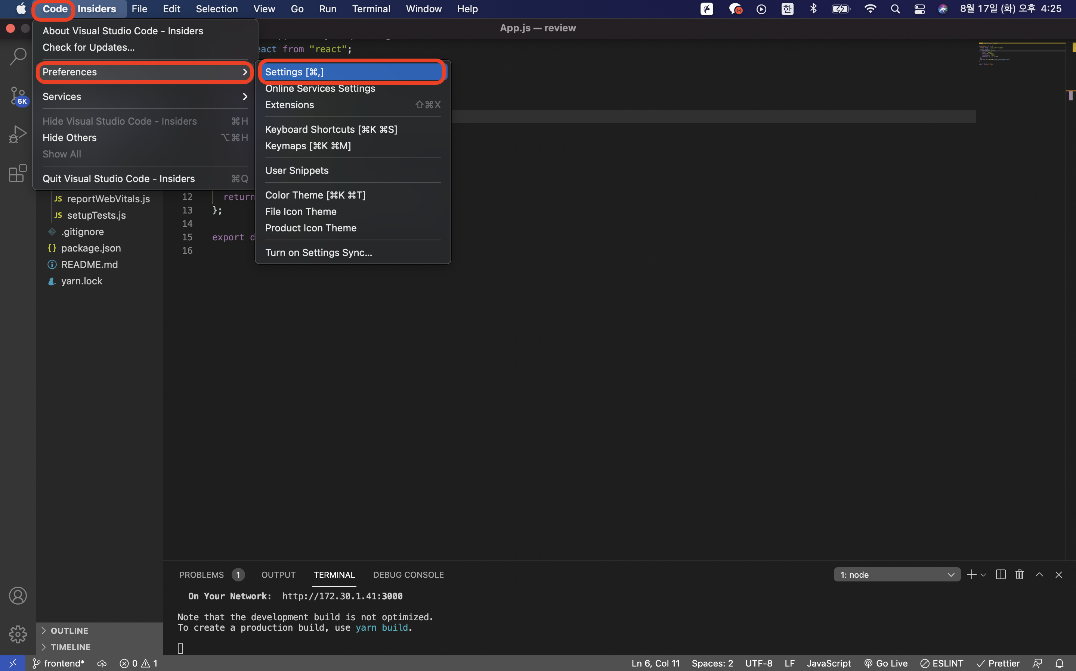Kill terminal with trash icon
This screenshot has width=1076, height=671.
[1020, 575]
